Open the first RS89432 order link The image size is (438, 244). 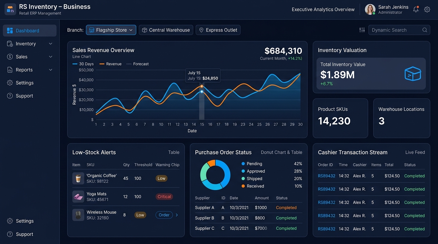[327, 176]
